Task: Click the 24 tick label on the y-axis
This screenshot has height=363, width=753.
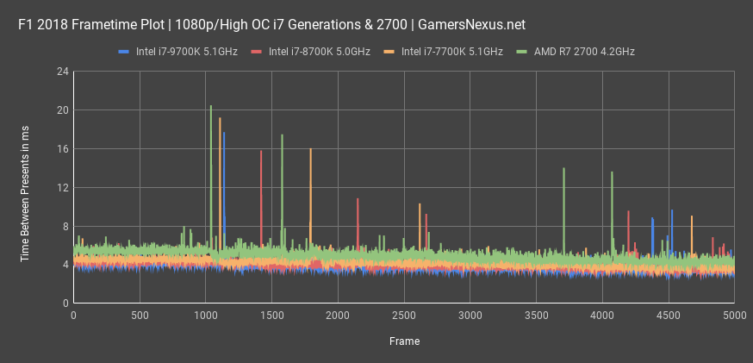Action: [x=62, y=72]
